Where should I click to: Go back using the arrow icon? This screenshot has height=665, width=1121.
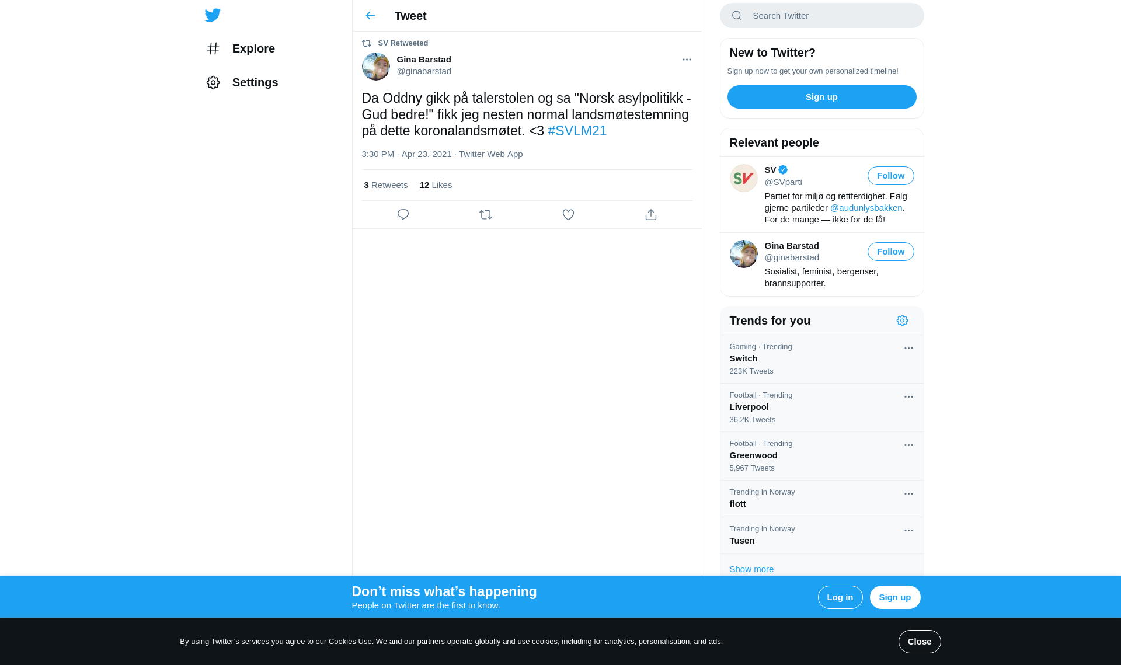pyautogui.click(x=370, y=16)
